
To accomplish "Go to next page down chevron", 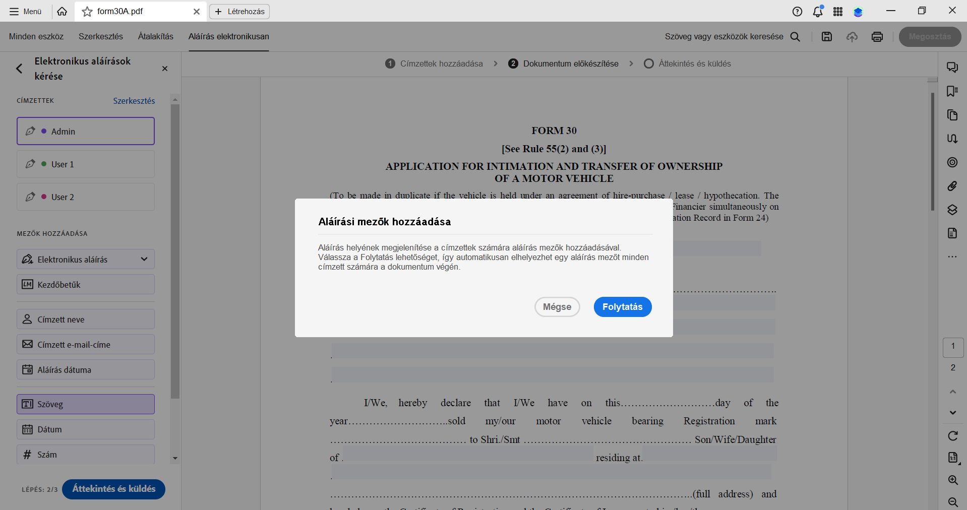I will tap(953, 413).
